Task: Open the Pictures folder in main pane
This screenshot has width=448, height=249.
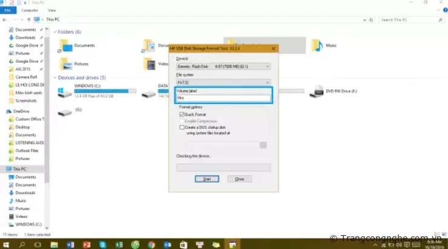Action: click(65, 63)
